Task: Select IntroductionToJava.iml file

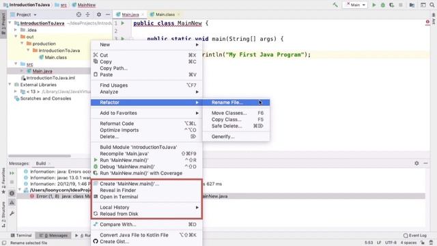Action: [51, 78]
